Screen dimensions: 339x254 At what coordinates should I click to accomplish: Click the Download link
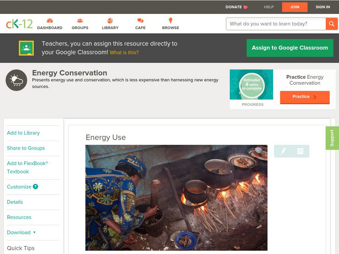pyautogui.click(x=19, y=232)
